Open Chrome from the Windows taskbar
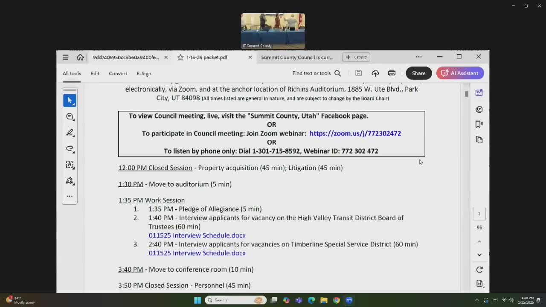Screen dimensions: 546x307 336,300
